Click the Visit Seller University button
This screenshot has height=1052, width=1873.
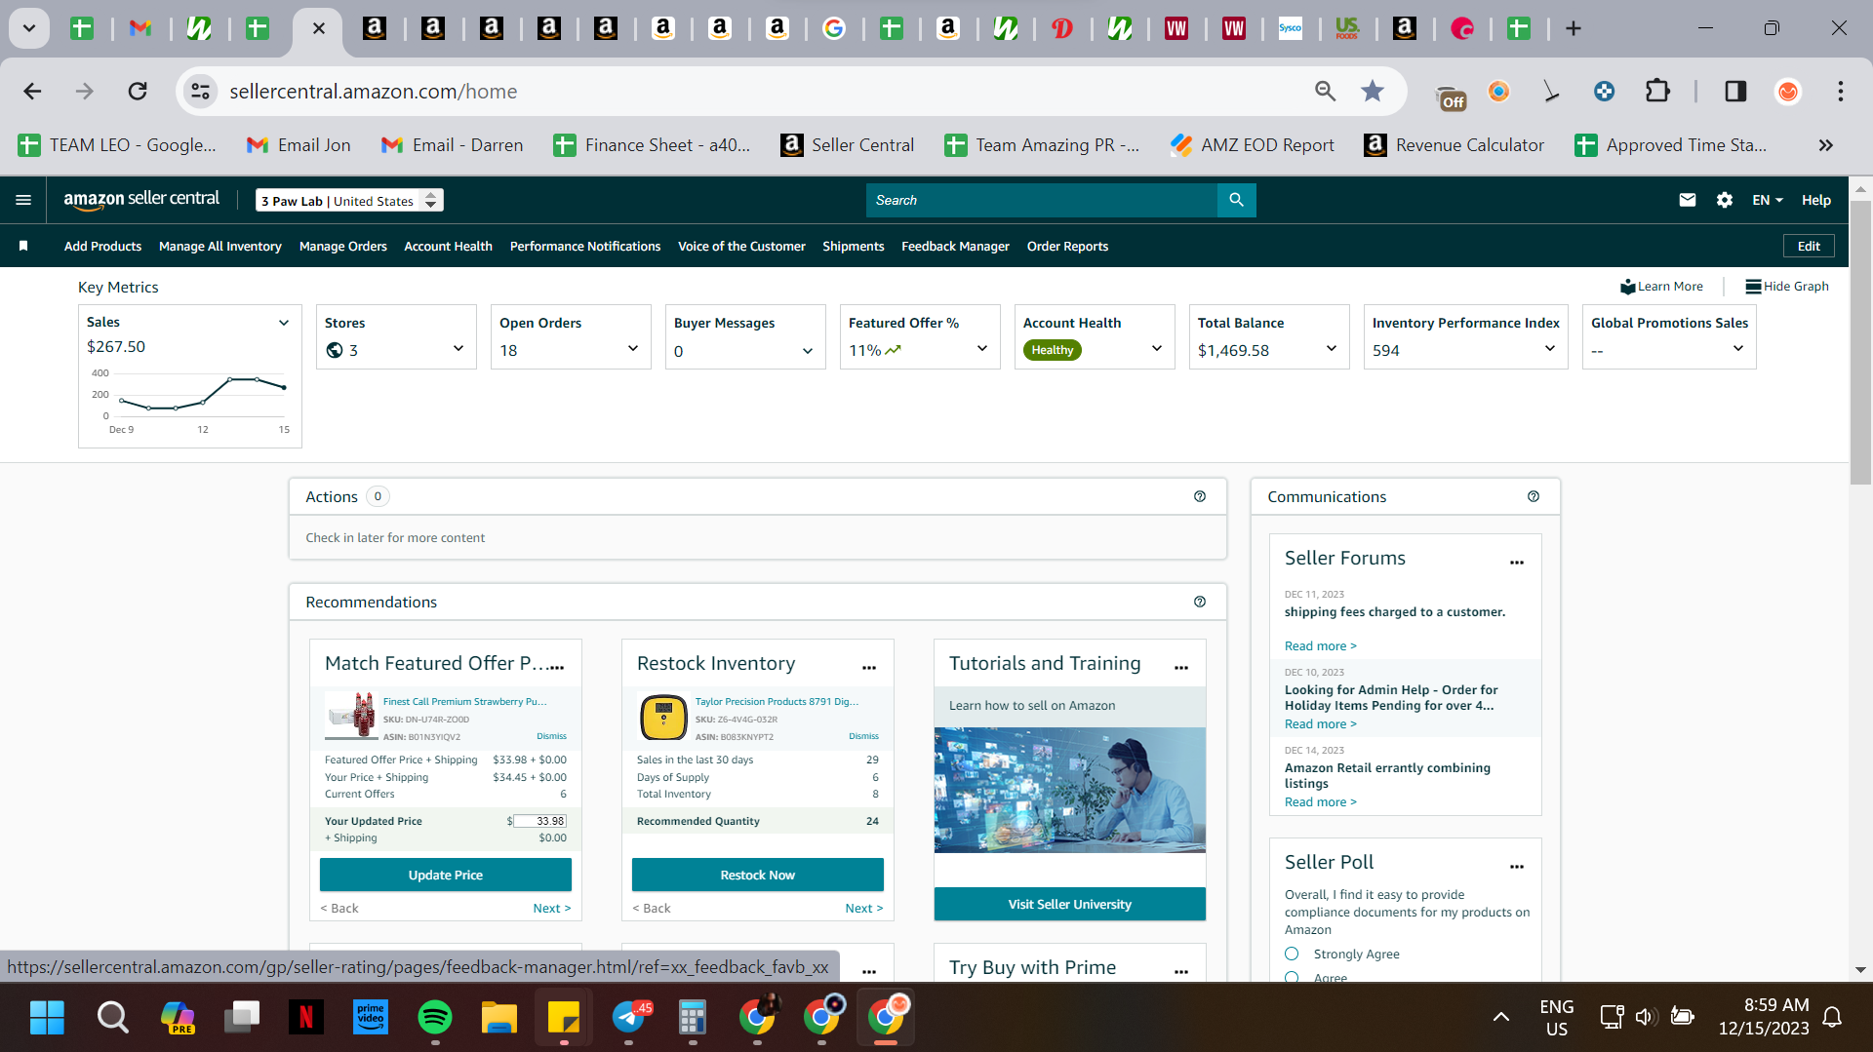point(1070,904)
